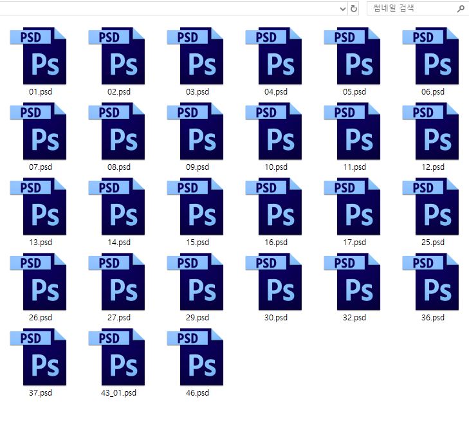Viewport: 469px width, 431px height.
Task: Select the 46.psd file icon
Action: pyautogui.click(x=195, y=357)
